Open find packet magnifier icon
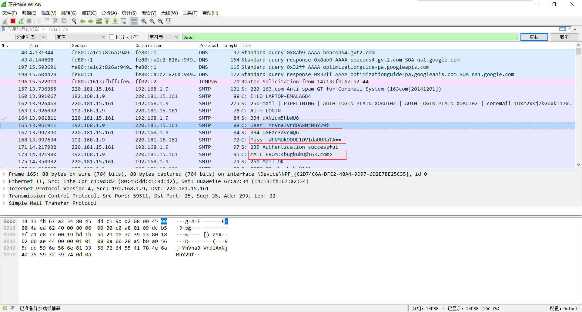582x312 pixels. pos(74,21)
